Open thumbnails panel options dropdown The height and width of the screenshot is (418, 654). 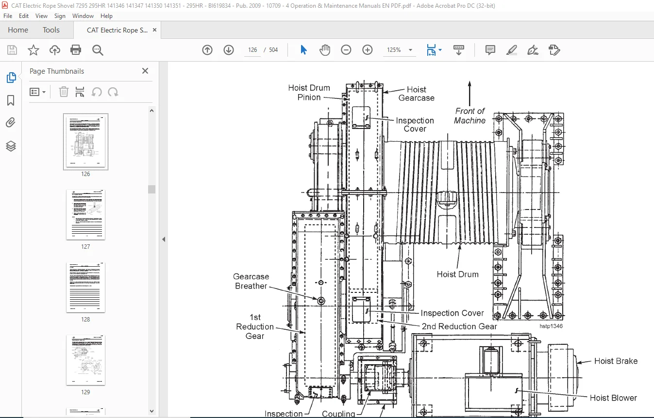[37, 92]
